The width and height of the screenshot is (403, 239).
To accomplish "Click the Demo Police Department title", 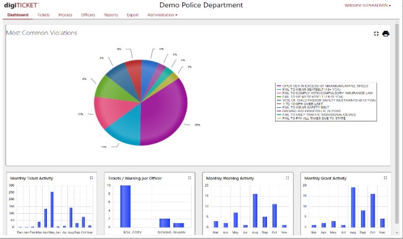I will [201, 5].
